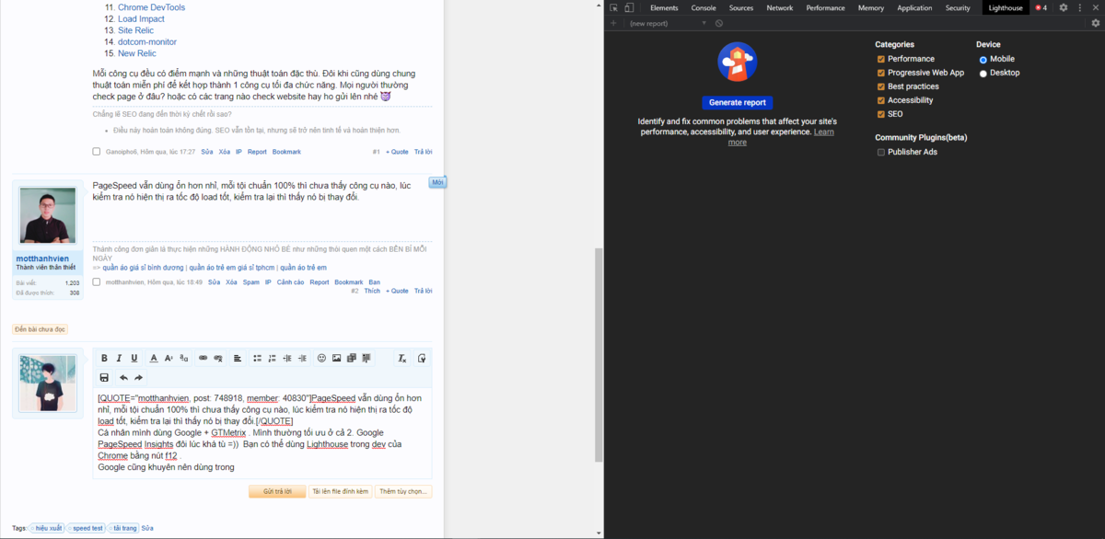This screenshot has width=1105, height=539.
Task: Open the Console tab in DevTools
Action: (704, 7)
